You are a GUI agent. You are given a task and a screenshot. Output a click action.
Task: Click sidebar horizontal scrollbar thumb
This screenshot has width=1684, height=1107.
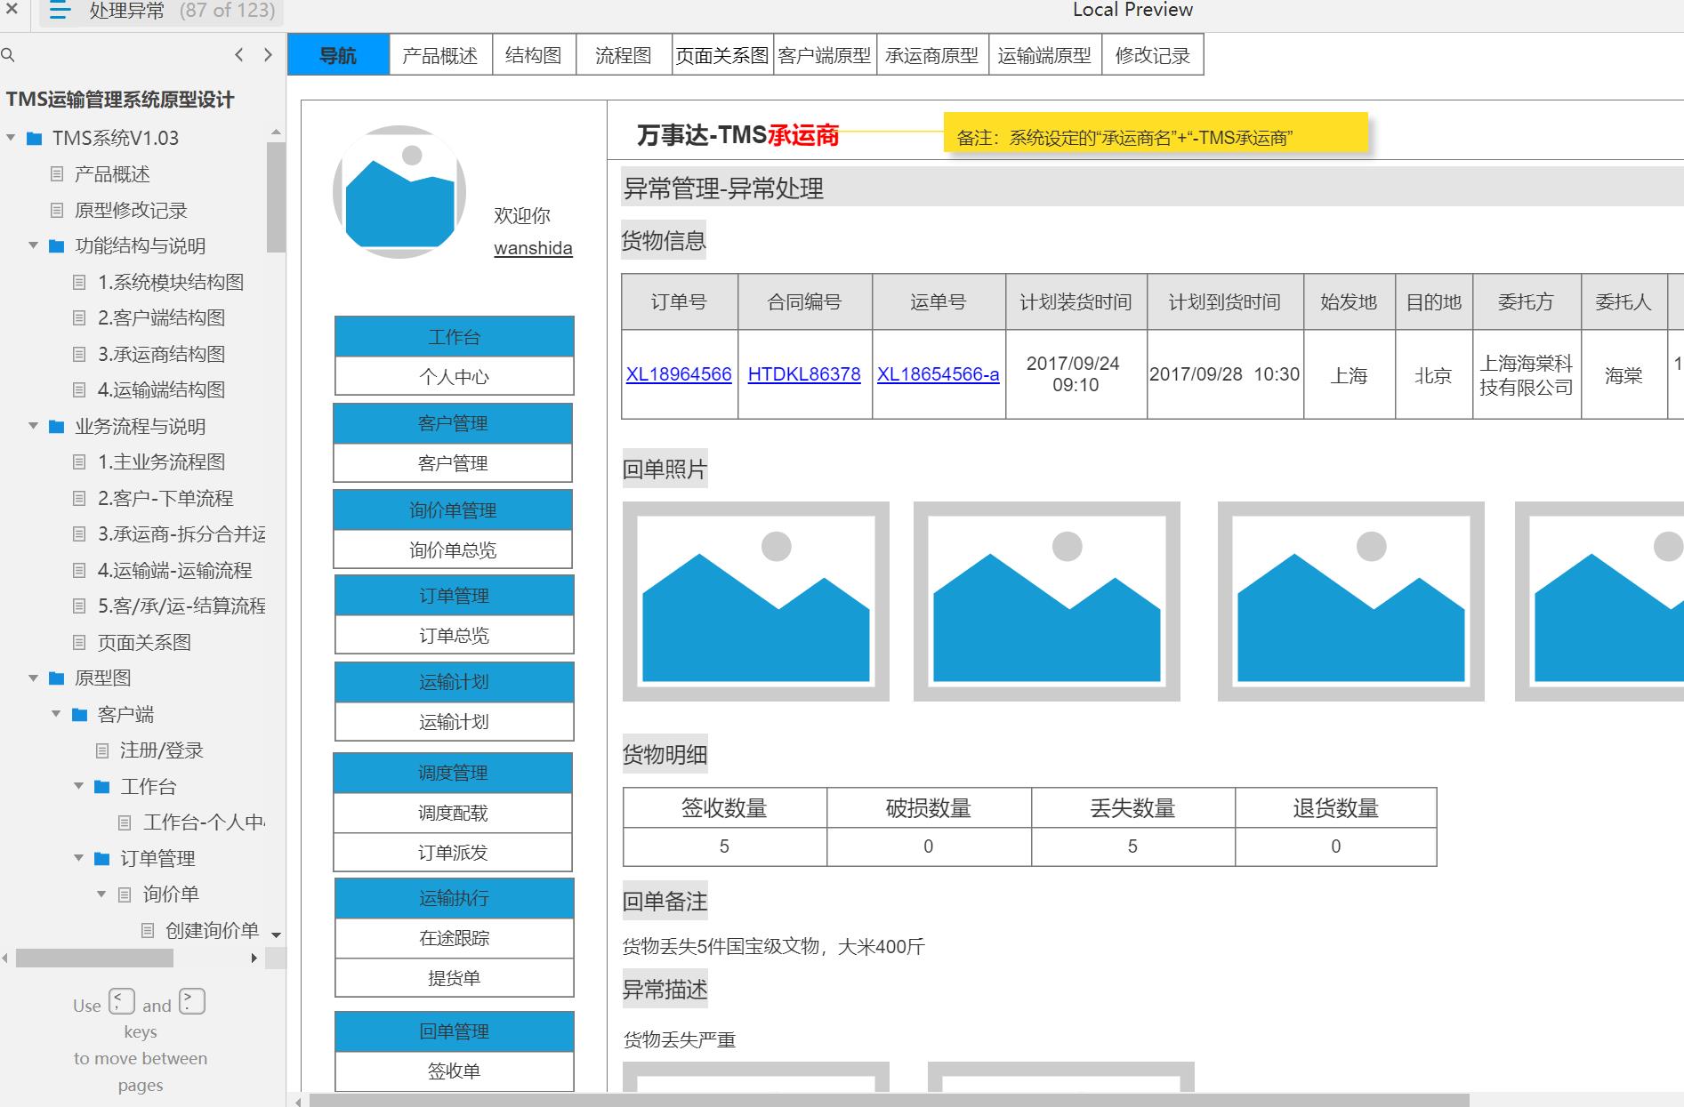(x=94, y=958)
